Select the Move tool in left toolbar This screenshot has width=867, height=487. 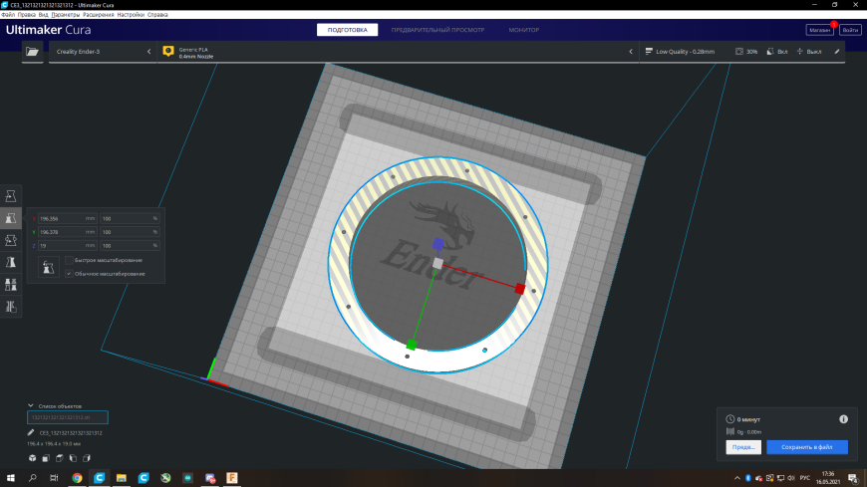click(x=11, y=195)
